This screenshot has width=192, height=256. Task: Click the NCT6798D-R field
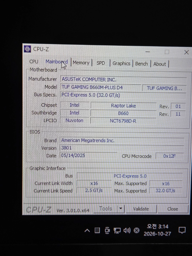[x=123, y=121]
